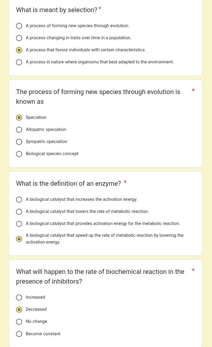This screenshot has height=347, width=212.
Task: Select 'No change' answer
Action: coord(19,322)
